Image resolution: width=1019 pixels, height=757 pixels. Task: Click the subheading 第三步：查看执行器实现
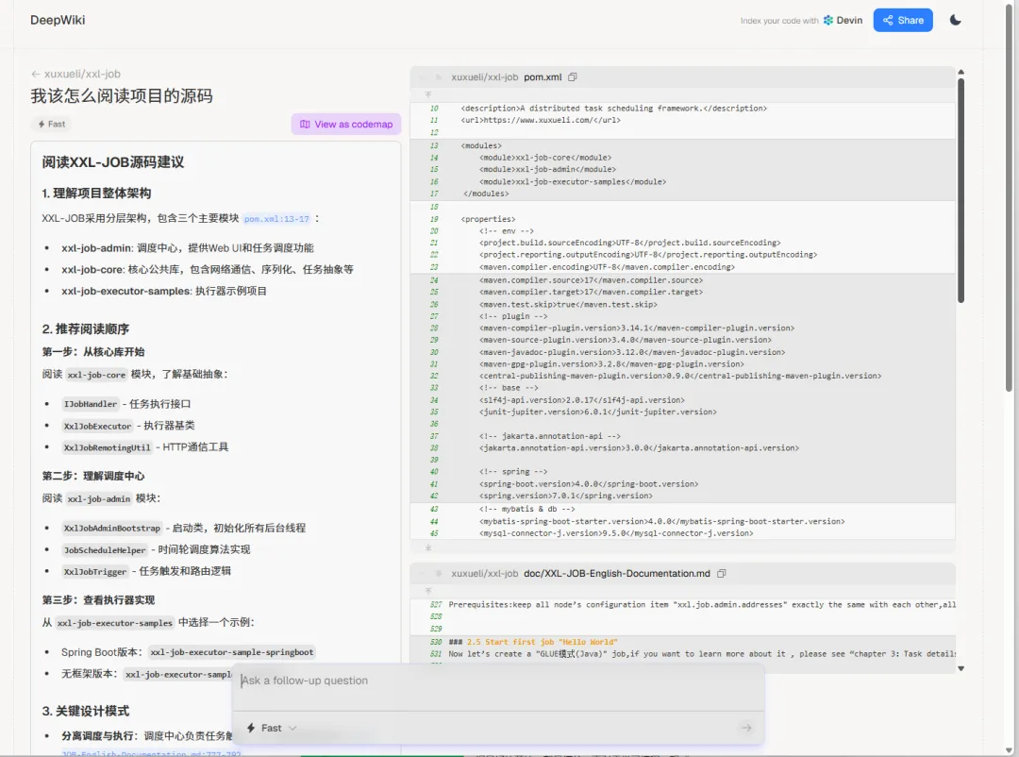[98, 600]
